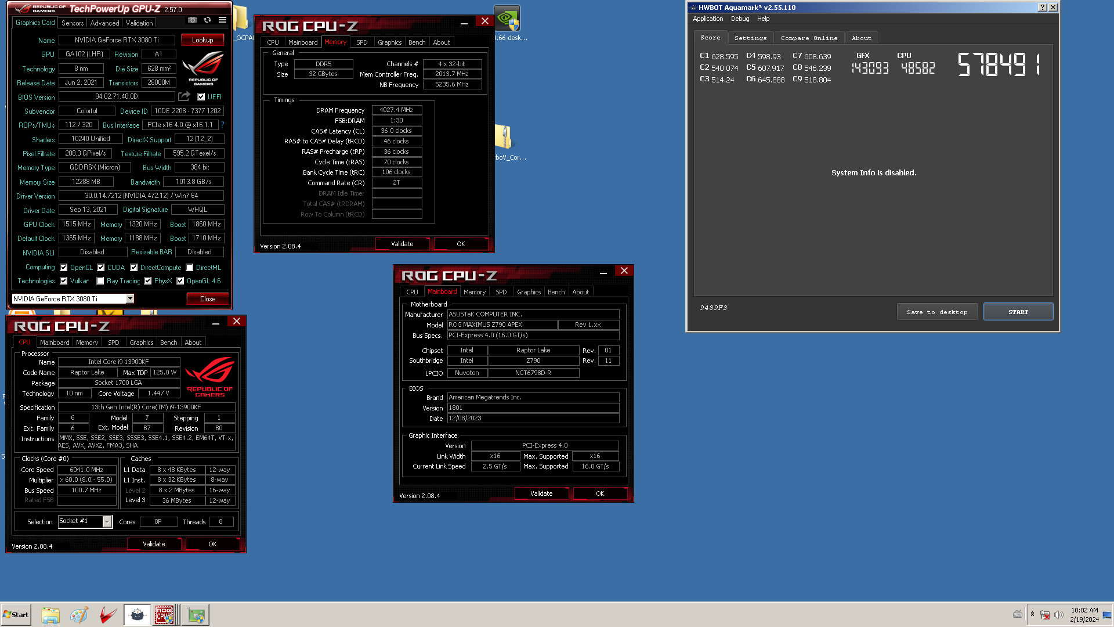Click the taskbar clock showing 10:02 AM
This screenshot has width=1114, height=627.
click(1084, 610)
